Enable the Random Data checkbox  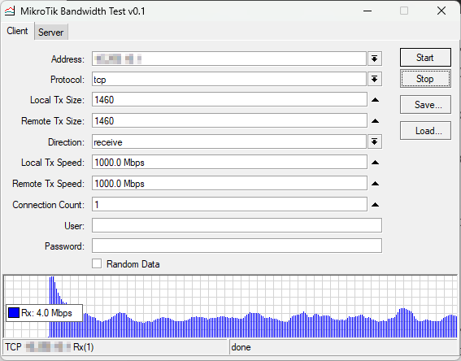tap(97, 263)
